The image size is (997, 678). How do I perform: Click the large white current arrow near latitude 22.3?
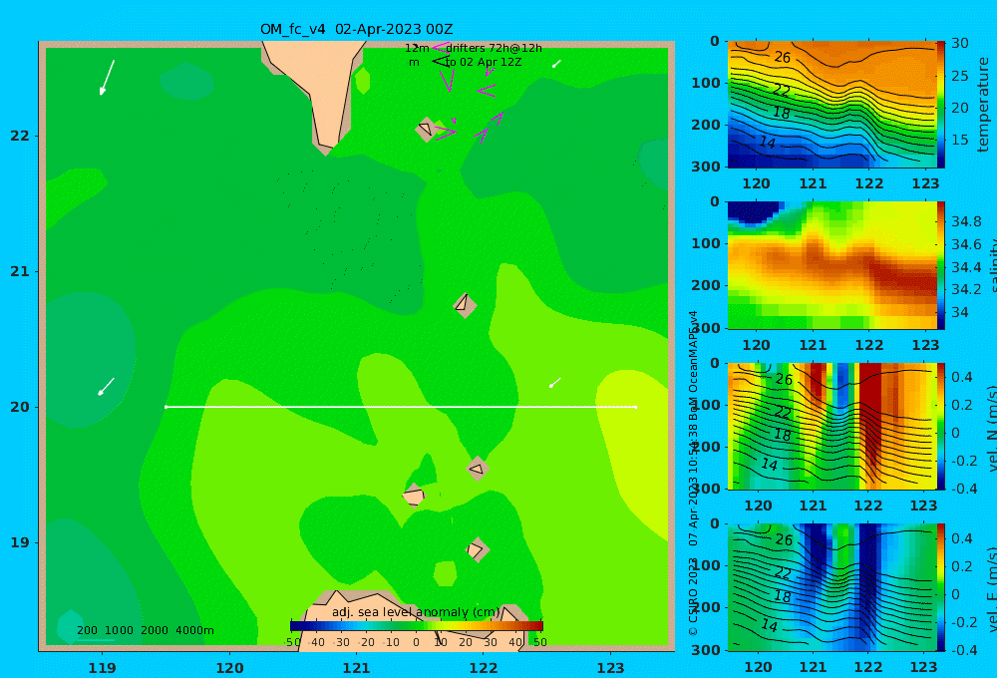107,78
